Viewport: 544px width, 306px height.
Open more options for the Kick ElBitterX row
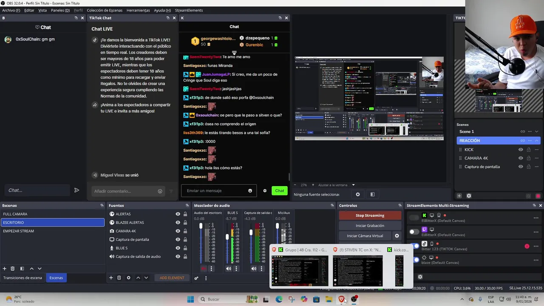pyautogui.click(x=536, y=218)
